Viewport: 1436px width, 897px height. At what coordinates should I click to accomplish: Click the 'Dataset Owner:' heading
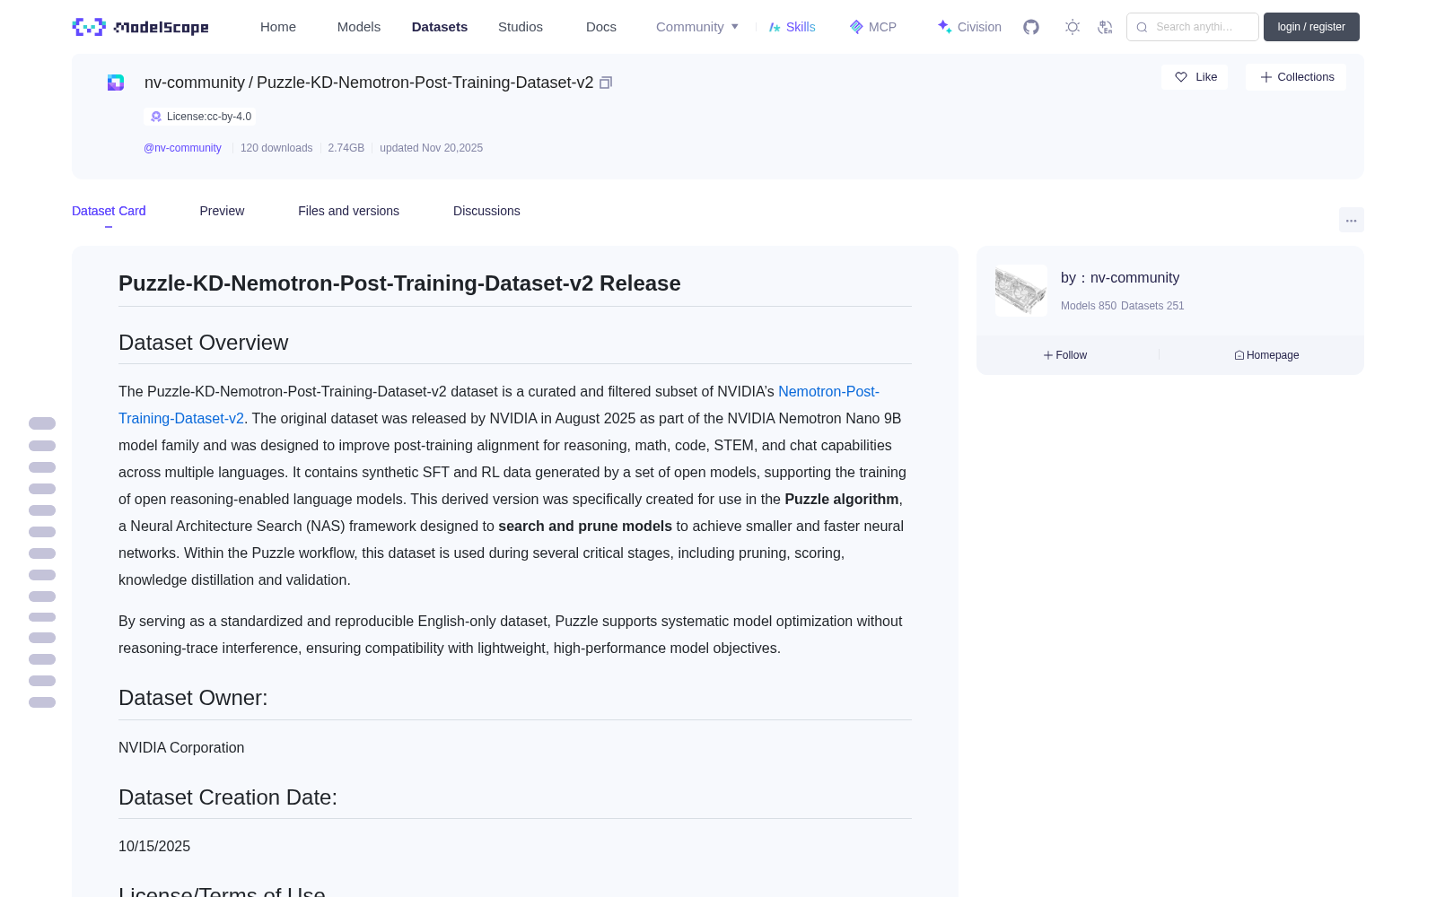[x=193, y=698]
